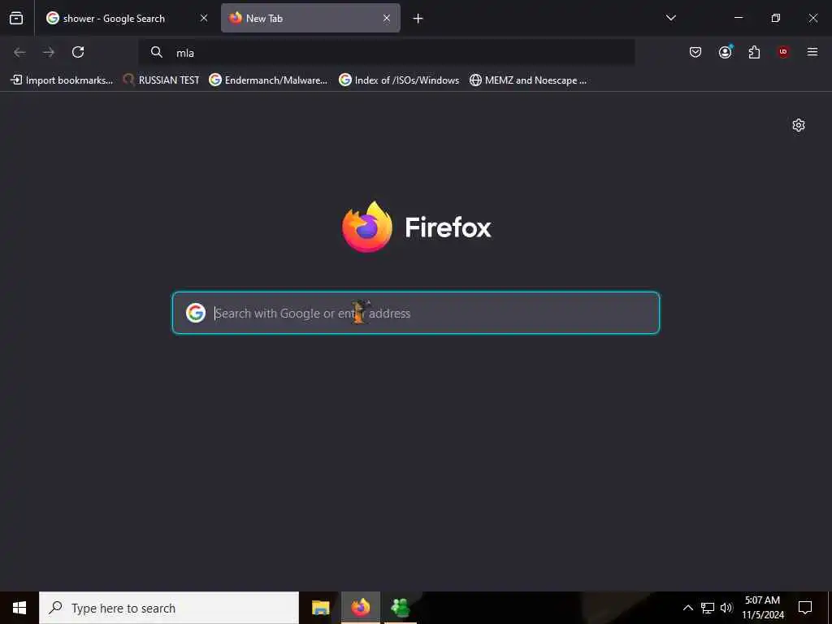
Task: Close the New Tab tab
Action: 387,18
